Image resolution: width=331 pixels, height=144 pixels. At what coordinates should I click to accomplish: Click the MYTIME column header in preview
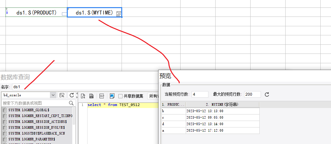point(222,104)
